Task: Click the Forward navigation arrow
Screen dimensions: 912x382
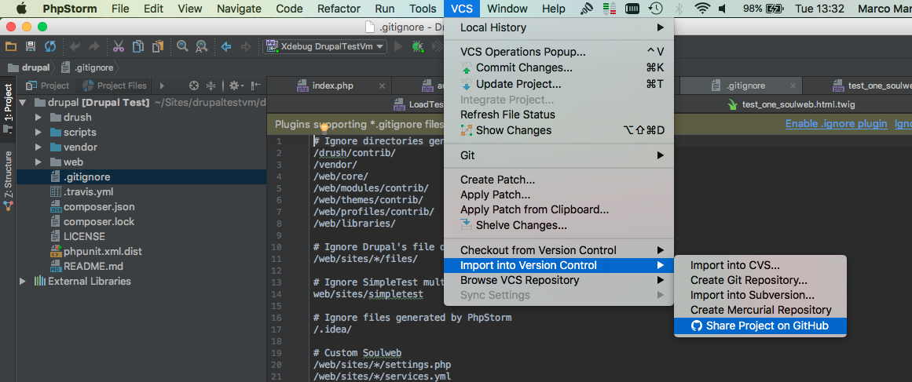Action: [245, 46]
